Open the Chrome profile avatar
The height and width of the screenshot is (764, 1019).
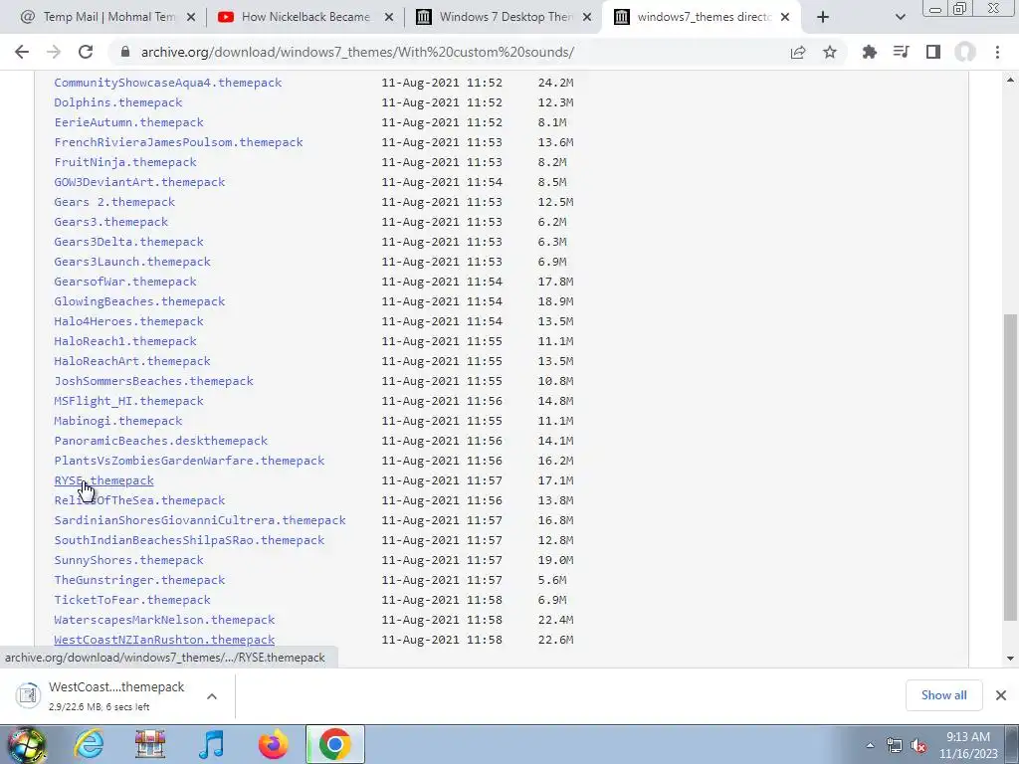tap(965, 52)
